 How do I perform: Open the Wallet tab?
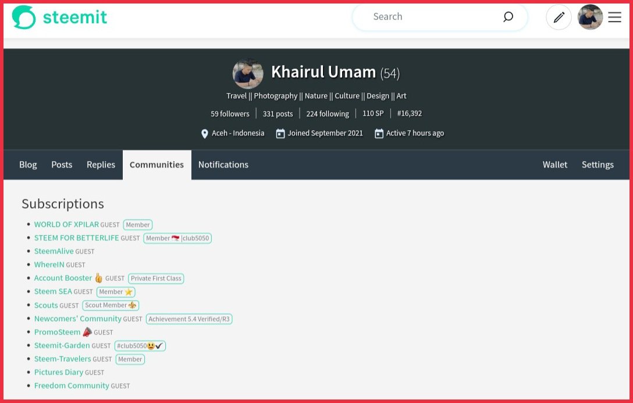tap(554, 165)
